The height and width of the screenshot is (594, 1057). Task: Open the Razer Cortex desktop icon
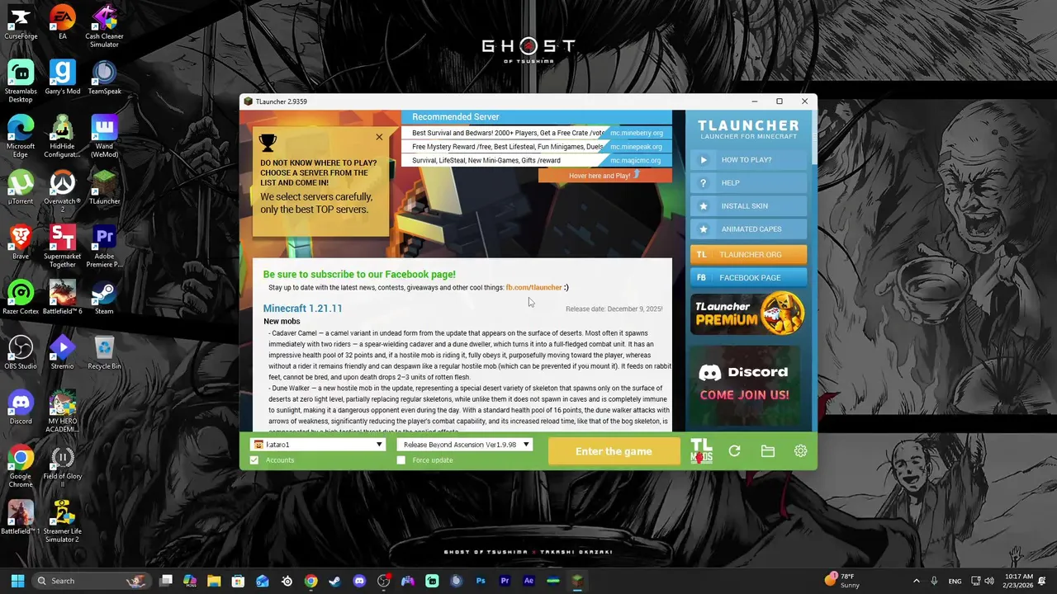point(21,298)
